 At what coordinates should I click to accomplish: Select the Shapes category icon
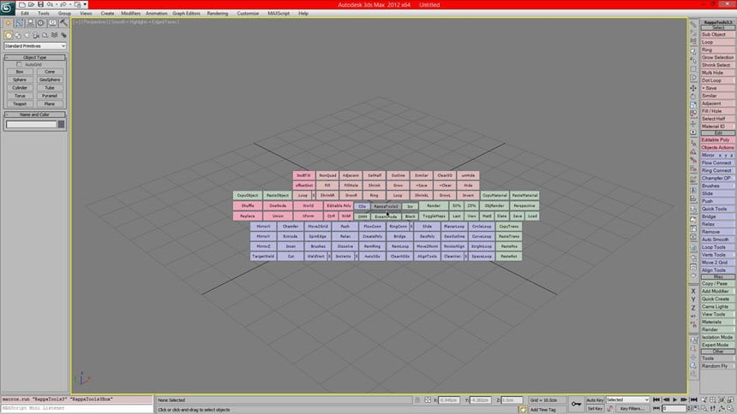18,35
